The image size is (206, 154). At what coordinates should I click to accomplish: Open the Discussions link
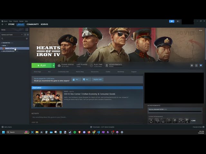(95, 72)
